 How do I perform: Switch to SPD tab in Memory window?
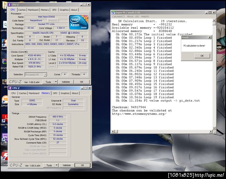(55, 93)
